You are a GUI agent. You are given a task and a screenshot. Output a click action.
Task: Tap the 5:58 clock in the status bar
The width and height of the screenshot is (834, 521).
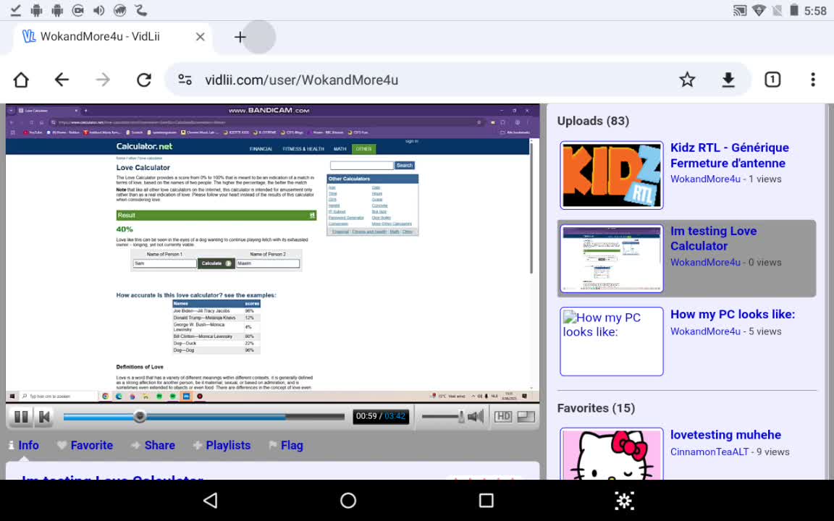(815, 11)
